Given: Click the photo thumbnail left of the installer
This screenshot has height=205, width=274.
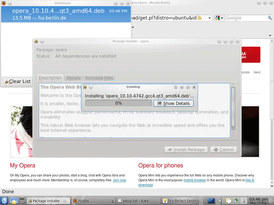Looking at the screenshot, I should pyautogui.click(x=22, y=132).
